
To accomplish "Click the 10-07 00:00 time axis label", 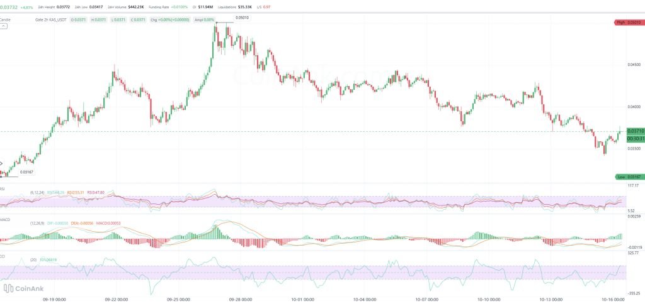I will click(426, 300).
